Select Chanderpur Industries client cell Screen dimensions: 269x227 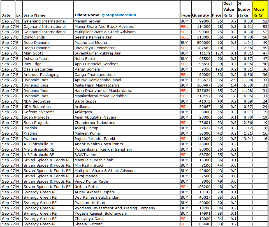pos(127,122)
